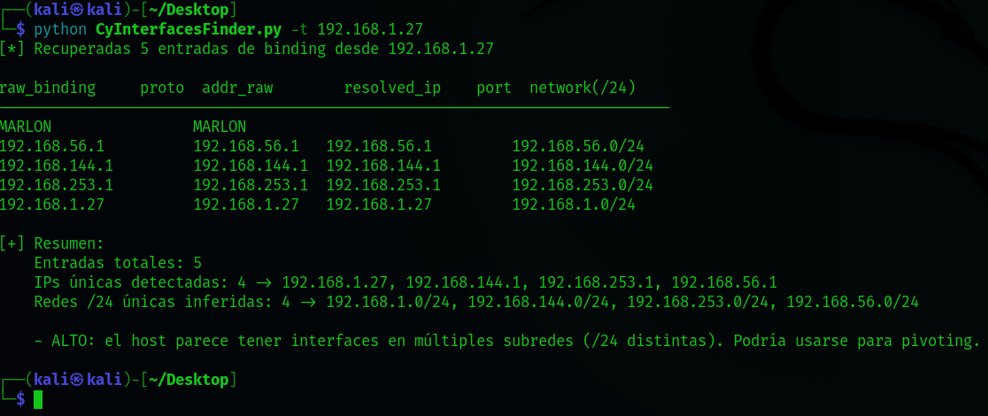Click the ~/Desktop path in the bottom prompt
This screenshot has height=416, width=988.
[189, 380]
